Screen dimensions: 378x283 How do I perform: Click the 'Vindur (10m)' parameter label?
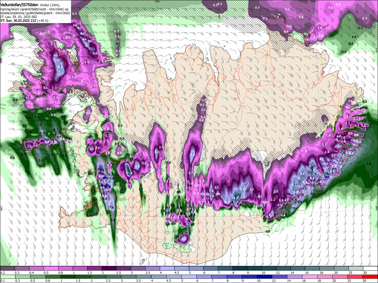(49, 5)
